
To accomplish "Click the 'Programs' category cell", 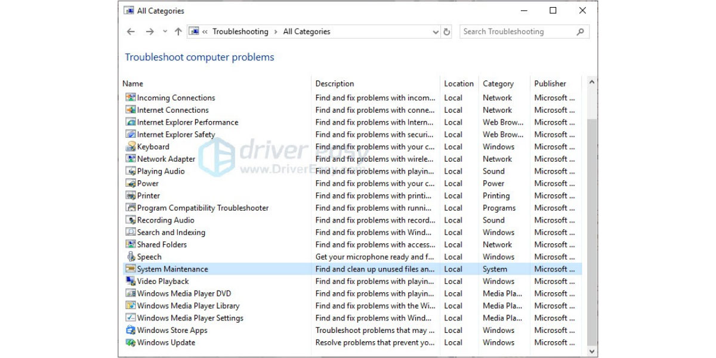I will click(499, 208).
